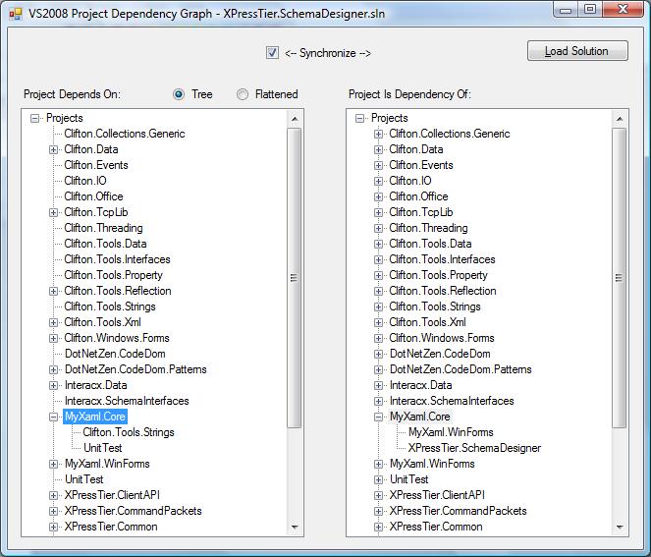Expand Clifton.Tools.Reflection in left tree
The image size is (651, 557).
tap(54, 291)
